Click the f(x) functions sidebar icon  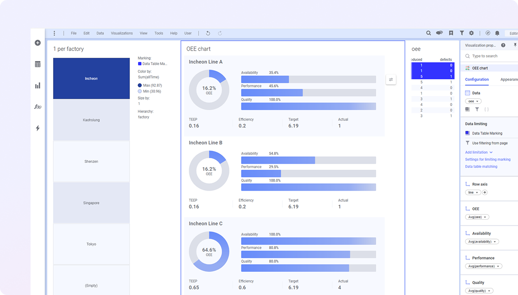coord(38,107)
